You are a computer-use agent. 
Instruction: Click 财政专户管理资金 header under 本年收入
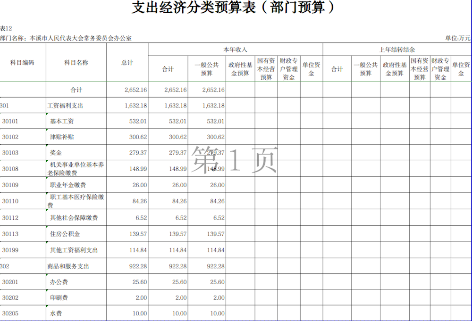[x=289, y=69]
